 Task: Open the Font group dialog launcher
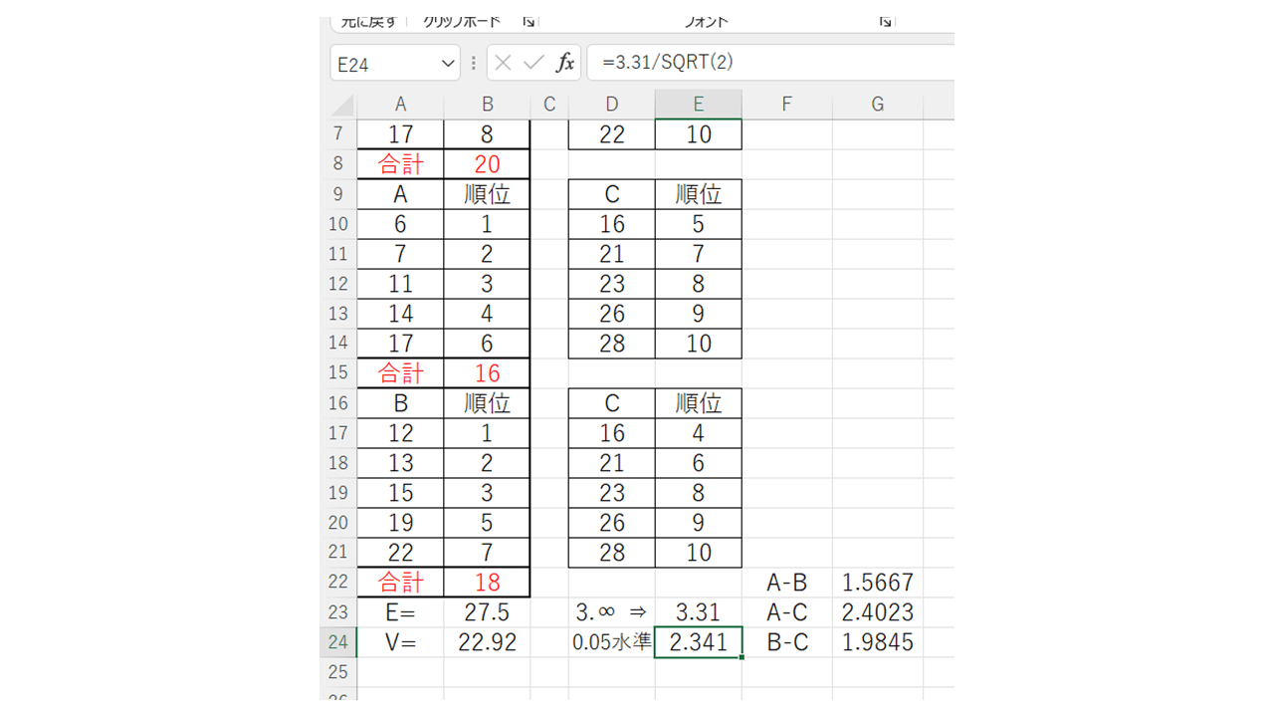click(885, 21)
